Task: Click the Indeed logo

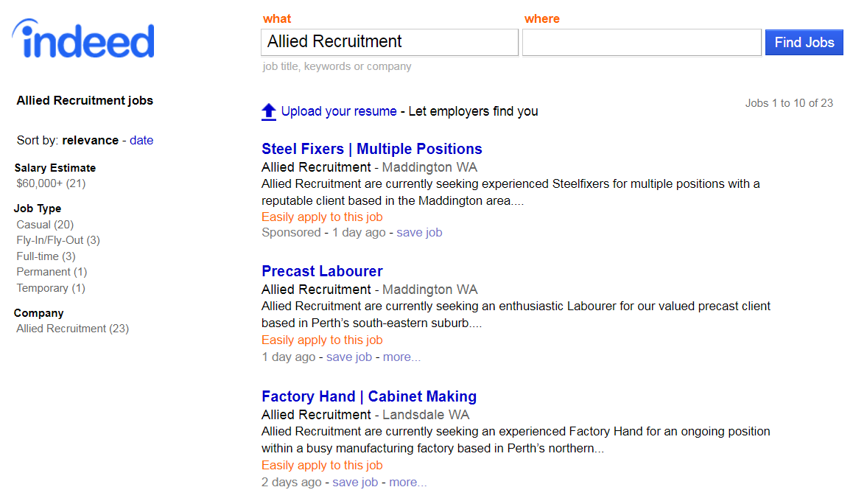Action: point(83,38)
